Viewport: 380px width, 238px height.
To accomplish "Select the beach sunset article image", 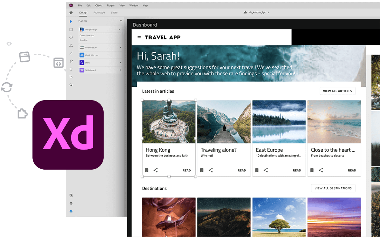I will point(334,122).
